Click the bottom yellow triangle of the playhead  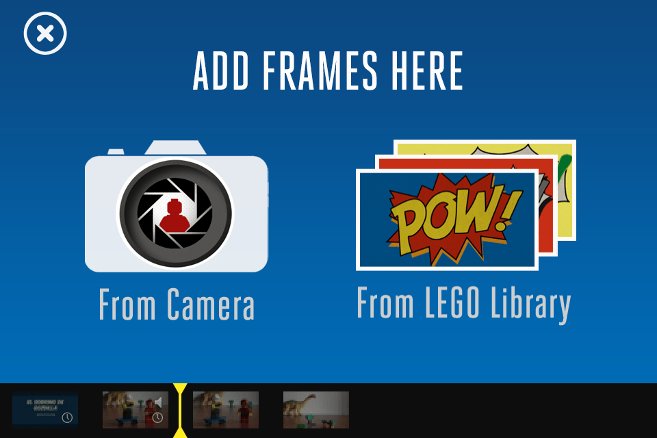(x=180, y=433)
